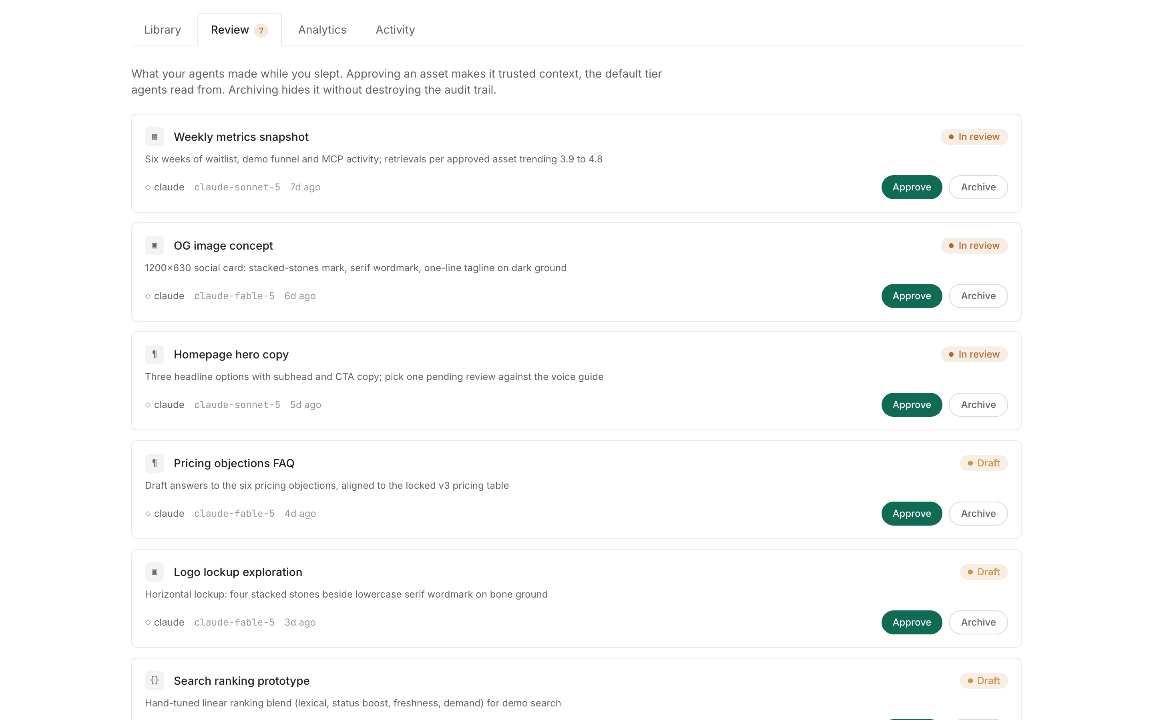Open the Pricing objections FAQ title
Image resolution: width=1153 pixels, height=720 pixels.
(234, 463)
